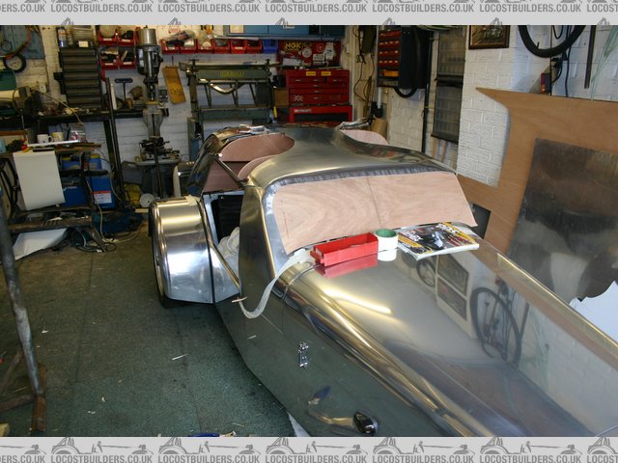Select the white mug on the left bench
The width and height of the screenshot is (618, 463).
pos(43,139)
